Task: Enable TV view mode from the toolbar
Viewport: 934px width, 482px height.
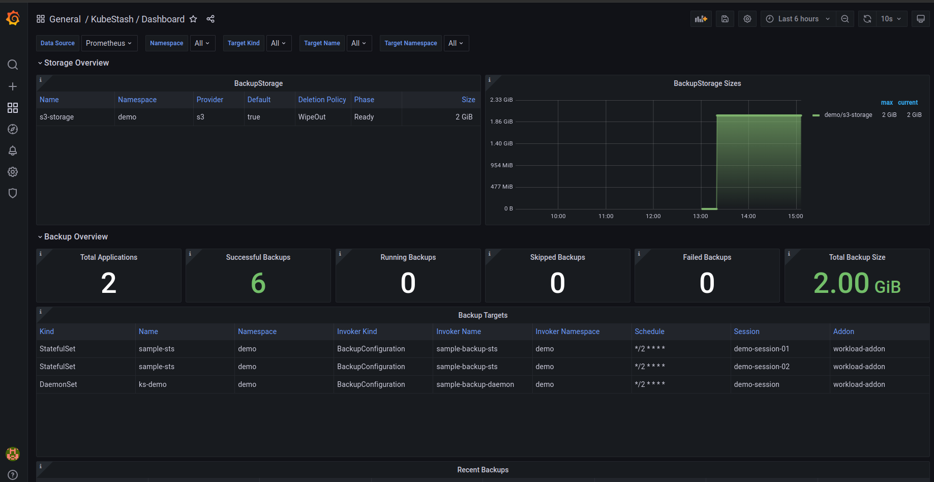Action: pos(920,19)
